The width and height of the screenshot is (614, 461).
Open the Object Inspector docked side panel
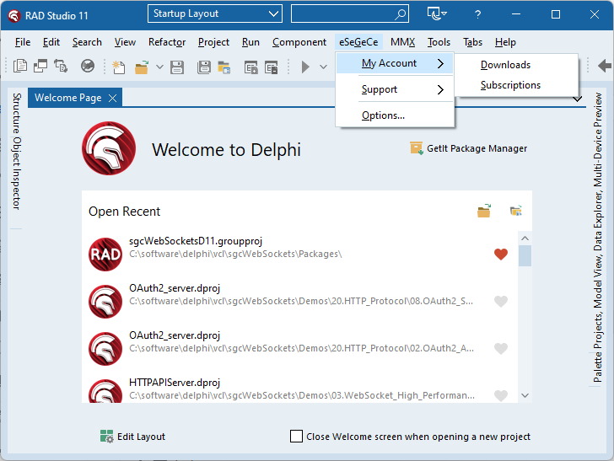pos(17,173)
